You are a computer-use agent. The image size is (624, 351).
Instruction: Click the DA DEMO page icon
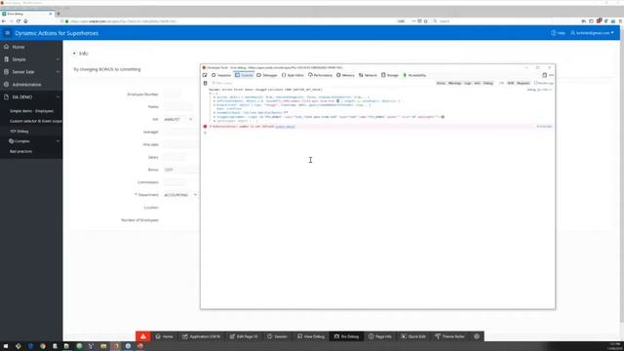[x=7, y=97]
